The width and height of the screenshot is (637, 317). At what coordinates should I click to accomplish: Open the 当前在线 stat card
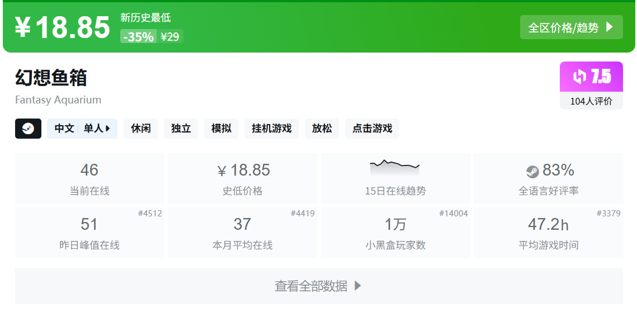(89, 178)
